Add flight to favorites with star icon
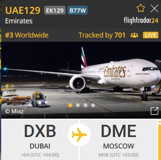 141,8
